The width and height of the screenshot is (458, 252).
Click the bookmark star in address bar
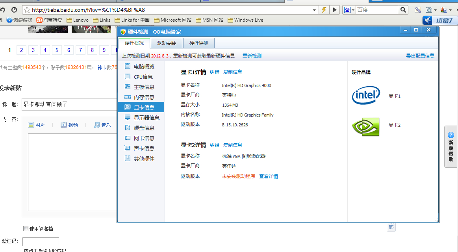pos(27,10)
